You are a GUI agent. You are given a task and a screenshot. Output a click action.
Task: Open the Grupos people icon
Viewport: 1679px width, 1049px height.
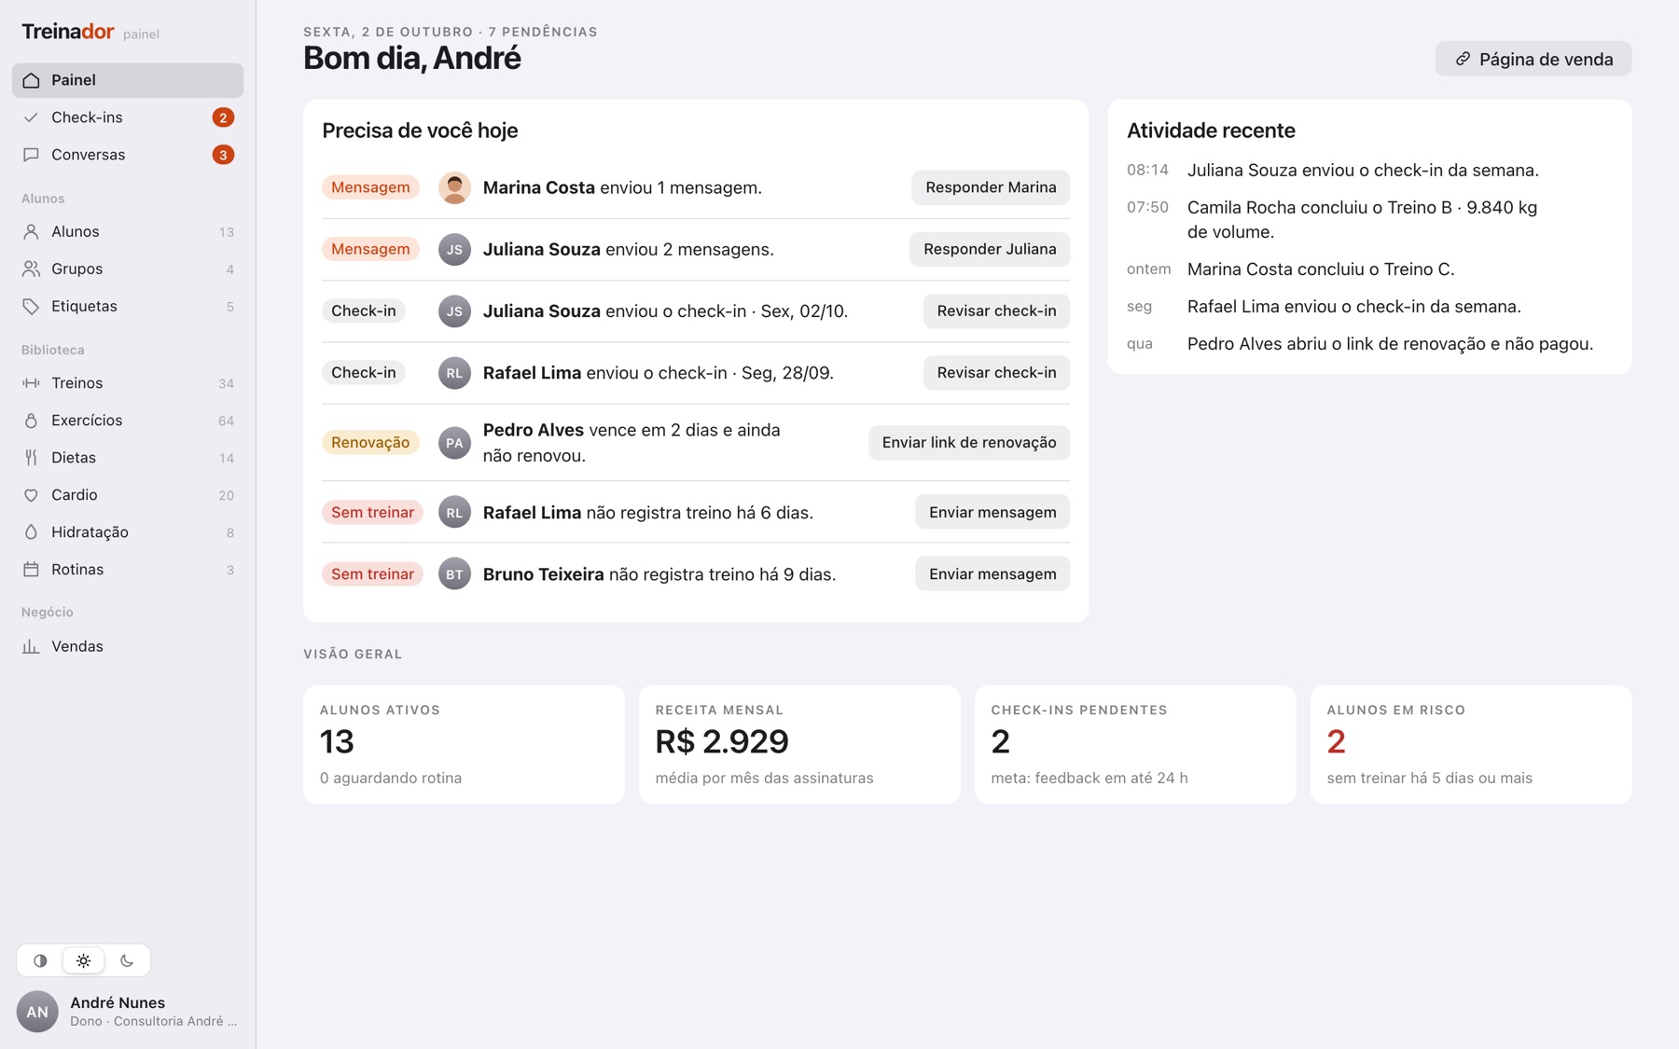pos(31,269)
